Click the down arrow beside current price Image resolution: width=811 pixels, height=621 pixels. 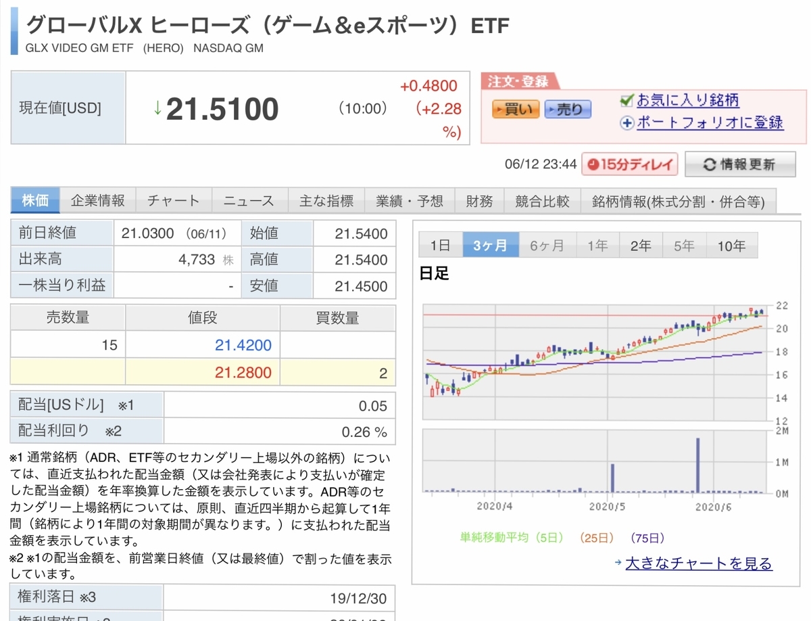(157, 108)
